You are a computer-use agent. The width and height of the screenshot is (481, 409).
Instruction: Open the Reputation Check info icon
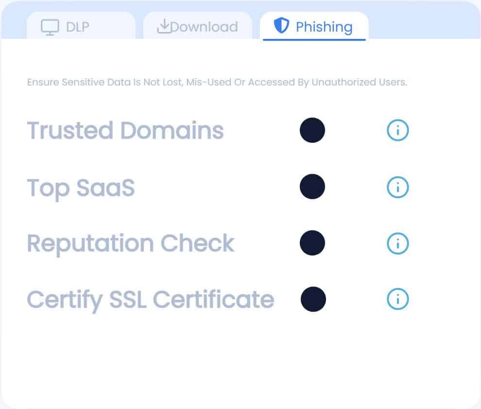pos(397,243)
